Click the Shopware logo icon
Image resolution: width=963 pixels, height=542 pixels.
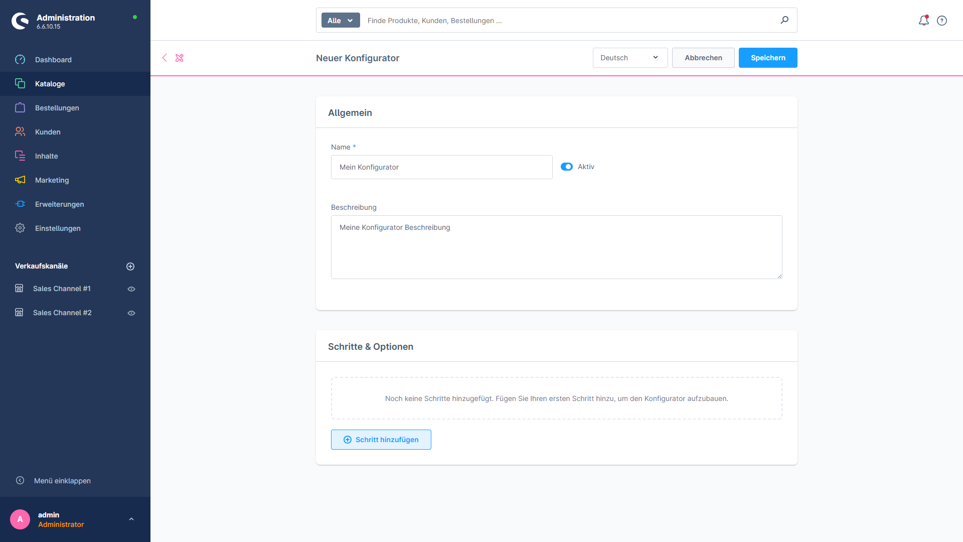[20, 21]
